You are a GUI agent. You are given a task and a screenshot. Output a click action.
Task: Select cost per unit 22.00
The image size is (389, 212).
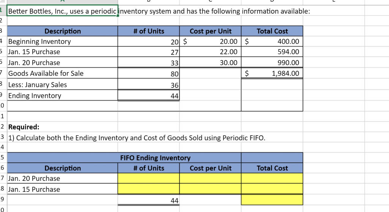click(x=210, y=52)
